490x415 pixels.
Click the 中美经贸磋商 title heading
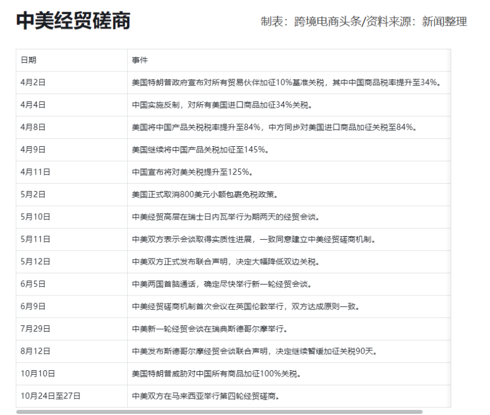(73, 20)
